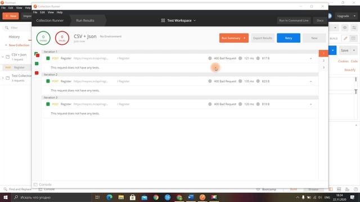
Task: Filter by failed tests red icon
Action: coord(37,73)
